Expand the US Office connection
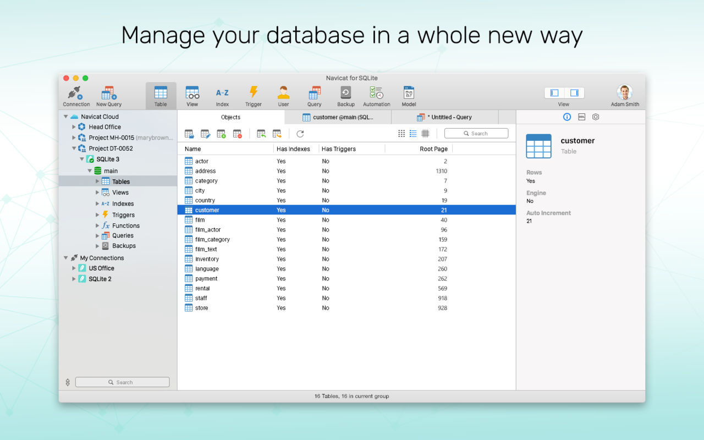Image resolution: width=704 pixels, height=440 pixels. pos(74,268)
